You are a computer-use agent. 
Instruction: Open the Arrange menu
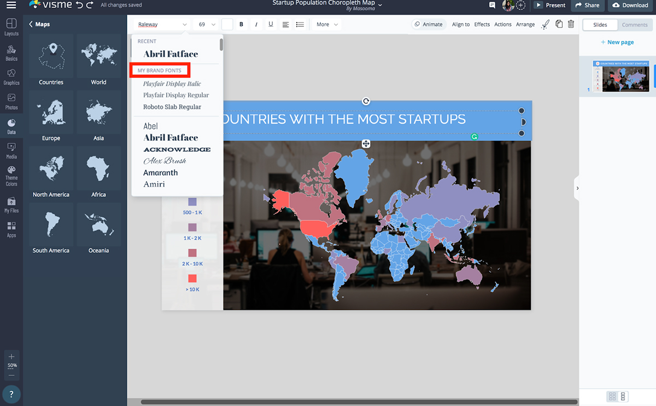(x=525, y=24)
